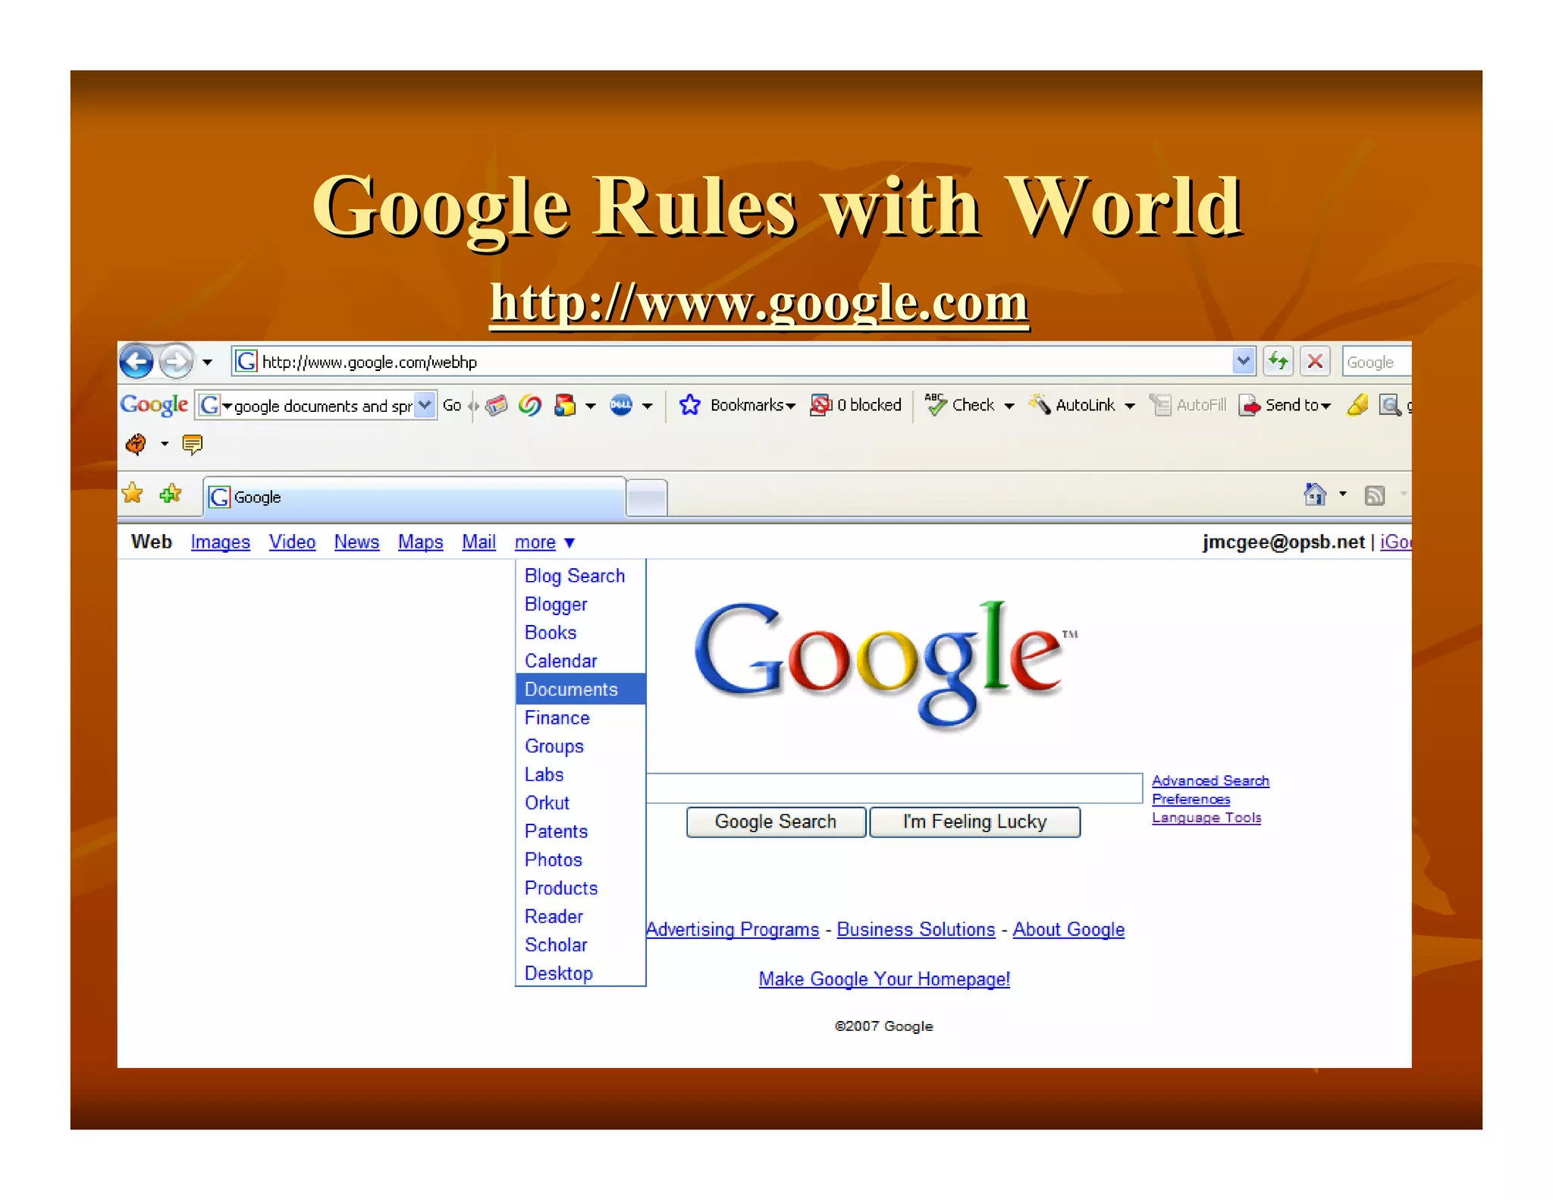Open the recent pages dropdown arrow

click(207, 363)
